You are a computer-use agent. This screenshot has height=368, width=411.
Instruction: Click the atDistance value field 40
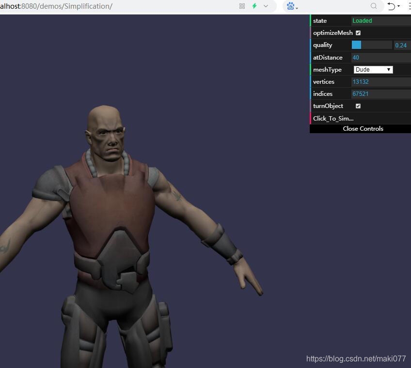pos(381,58)
